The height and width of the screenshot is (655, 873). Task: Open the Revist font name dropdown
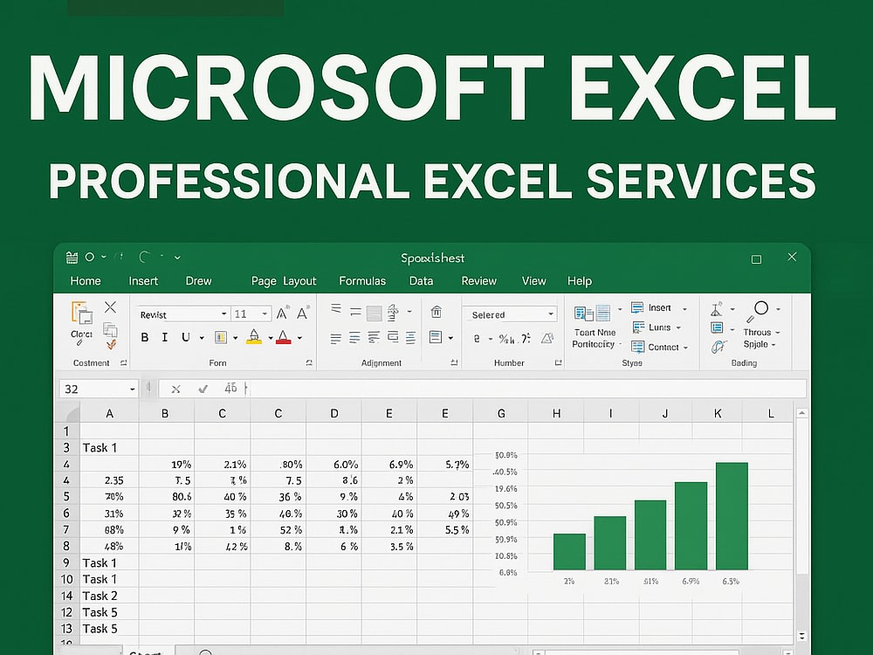tap(223, 314)
